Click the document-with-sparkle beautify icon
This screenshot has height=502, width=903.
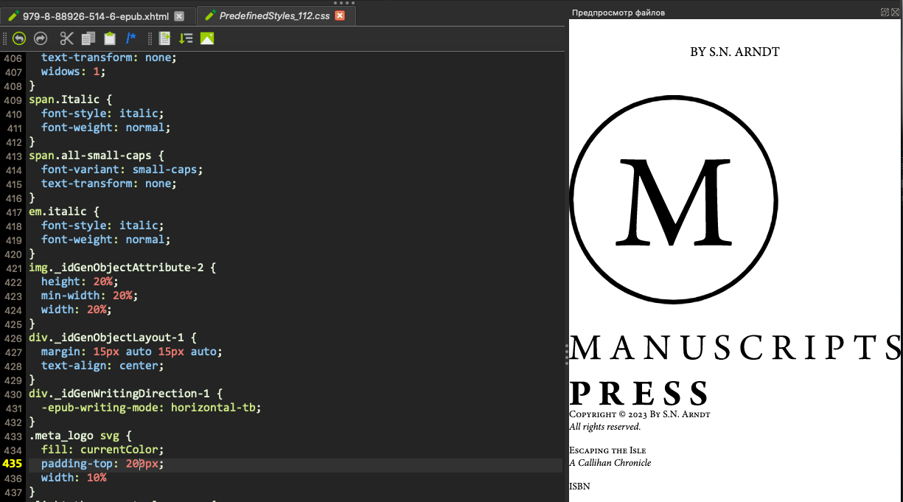coord(164,38)
